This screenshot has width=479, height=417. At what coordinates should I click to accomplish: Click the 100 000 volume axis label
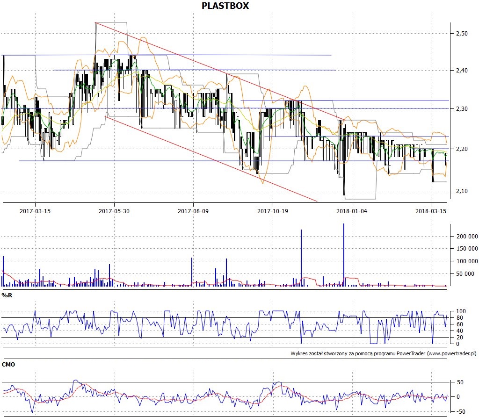pos(467,261)
